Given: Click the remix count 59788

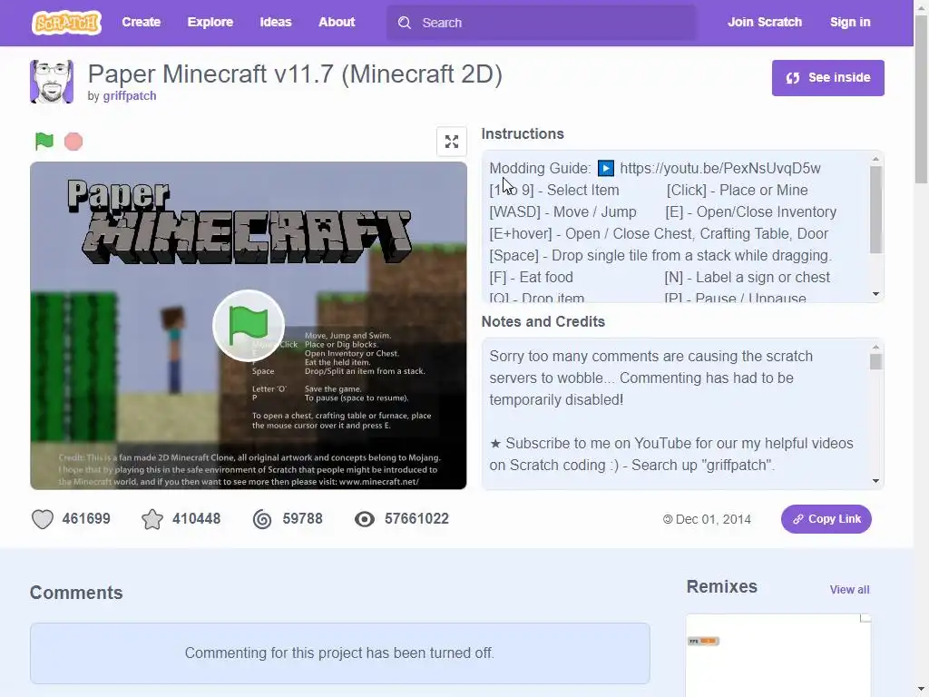Looking at the screenshot, I should (x=303, y=519).
